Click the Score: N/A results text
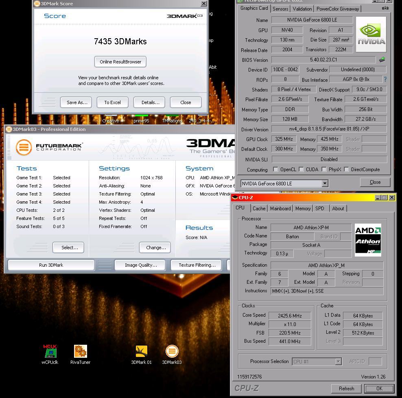Screen dimensions: 402x398 click(x=197, y=237)
